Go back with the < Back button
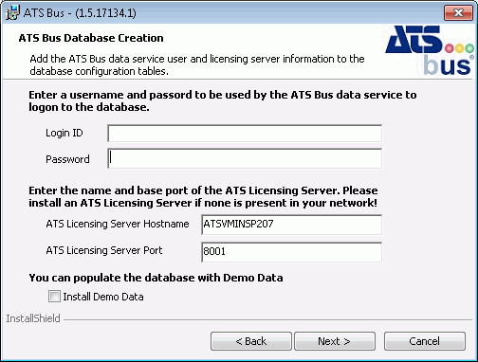This screenshot has width=478, height=362. pyautogui.click(x=251, y=341)
